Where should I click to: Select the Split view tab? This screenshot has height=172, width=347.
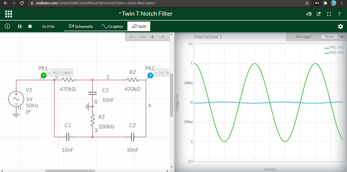coord(139,26)
